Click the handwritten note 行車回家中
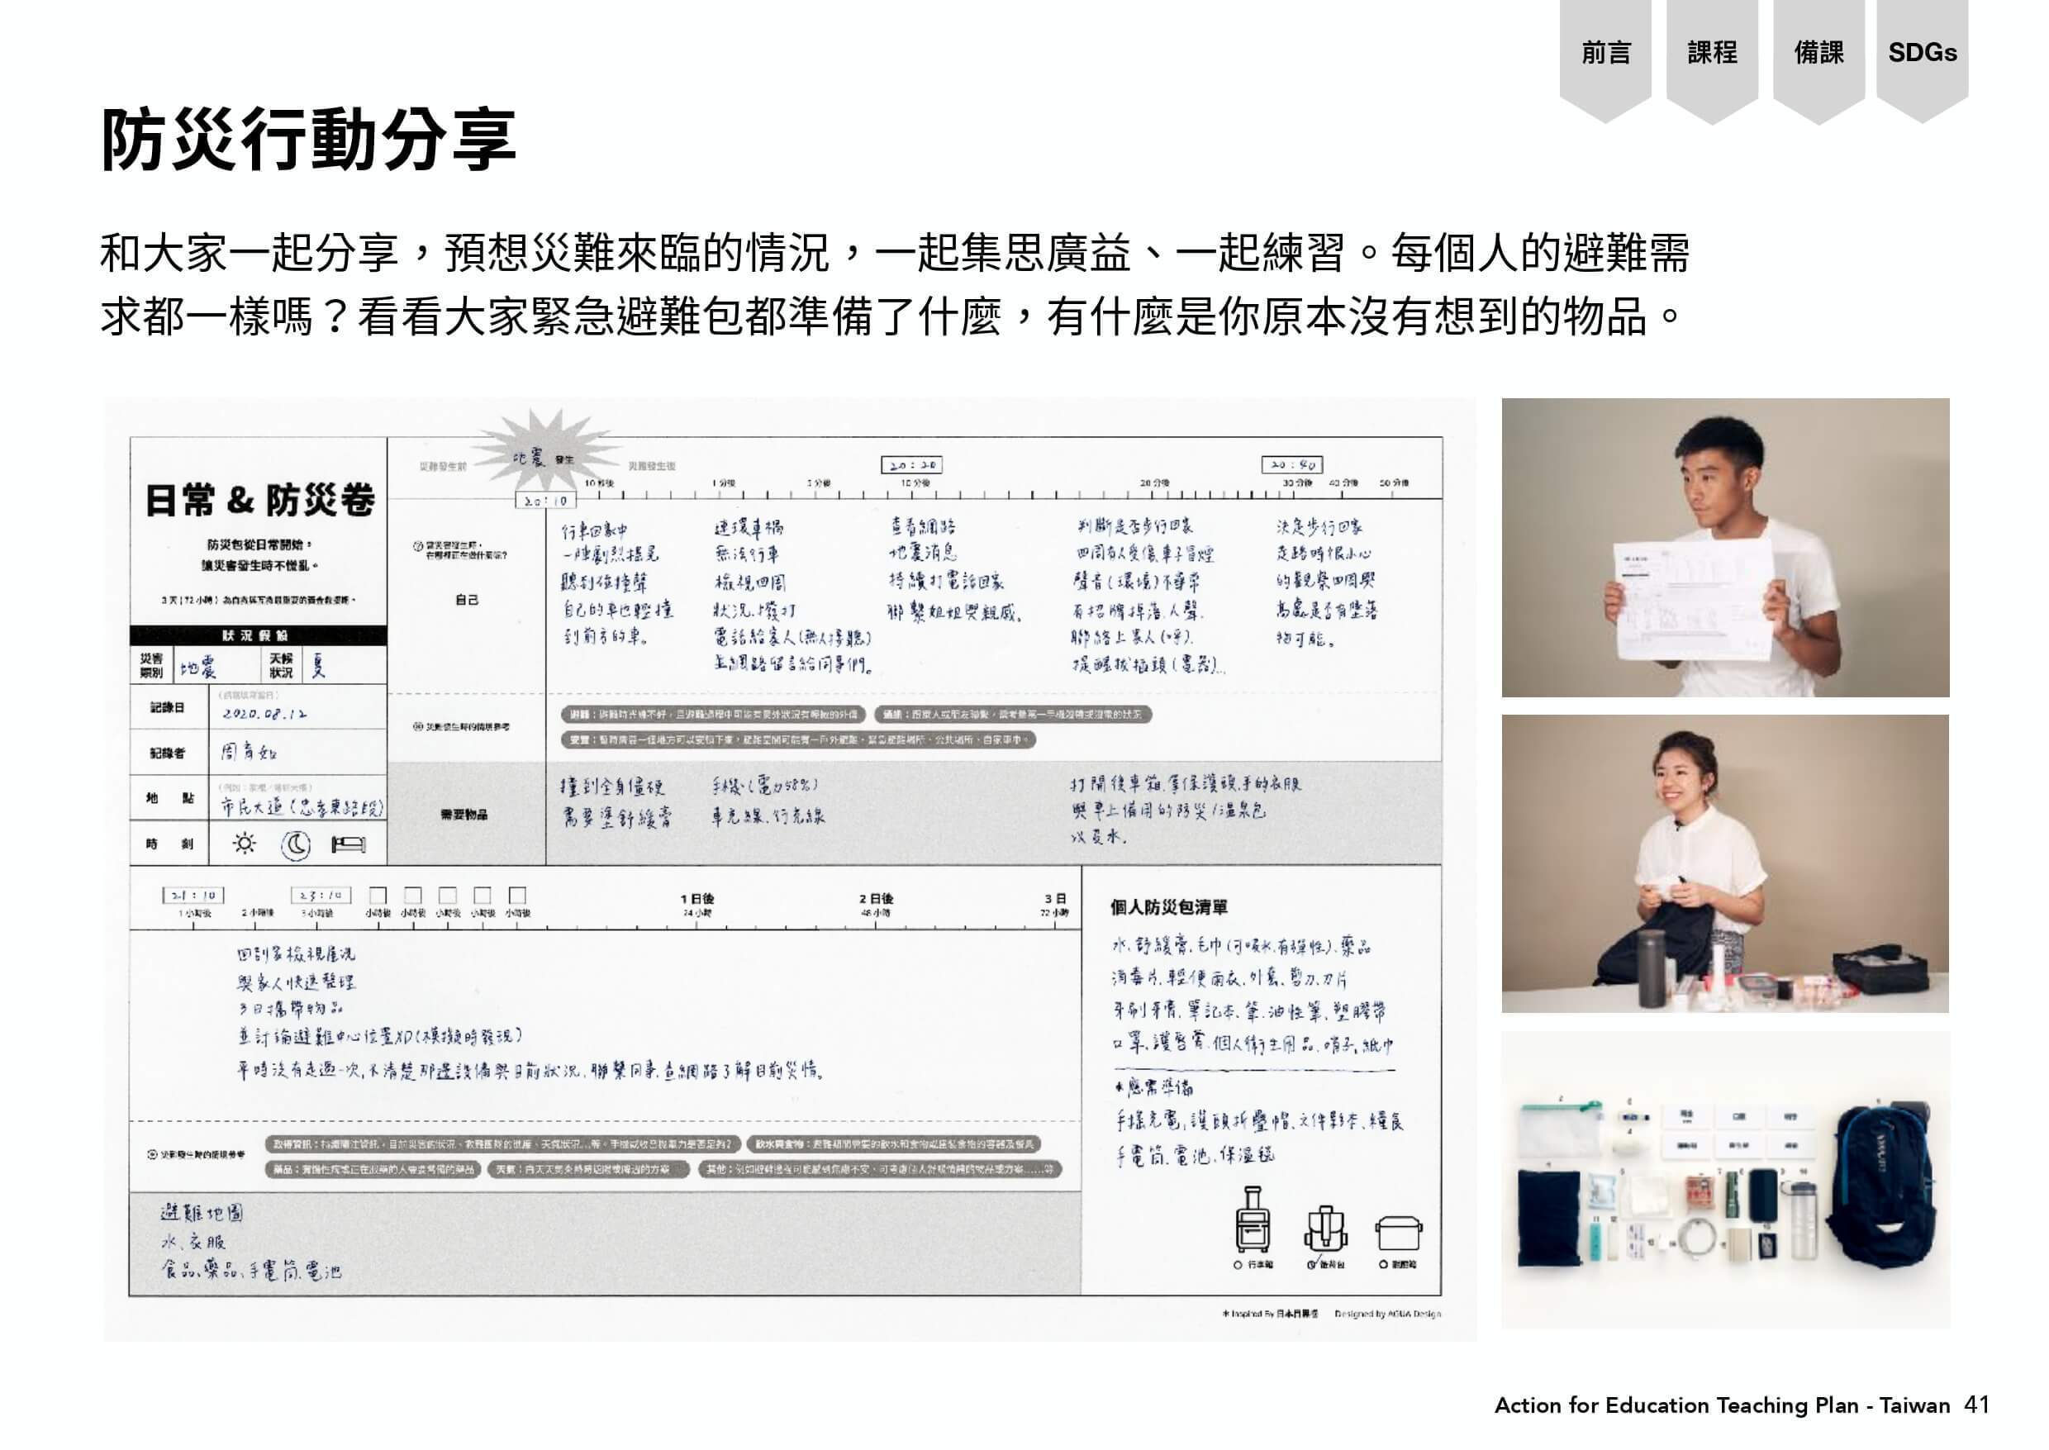This screenshot has height=1450, width=2049. [x=595, y=530]
